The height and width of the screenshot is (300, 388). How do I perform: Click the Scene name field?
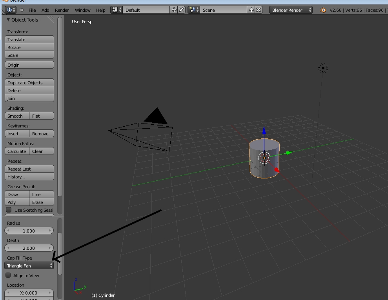tap(224, 10)
